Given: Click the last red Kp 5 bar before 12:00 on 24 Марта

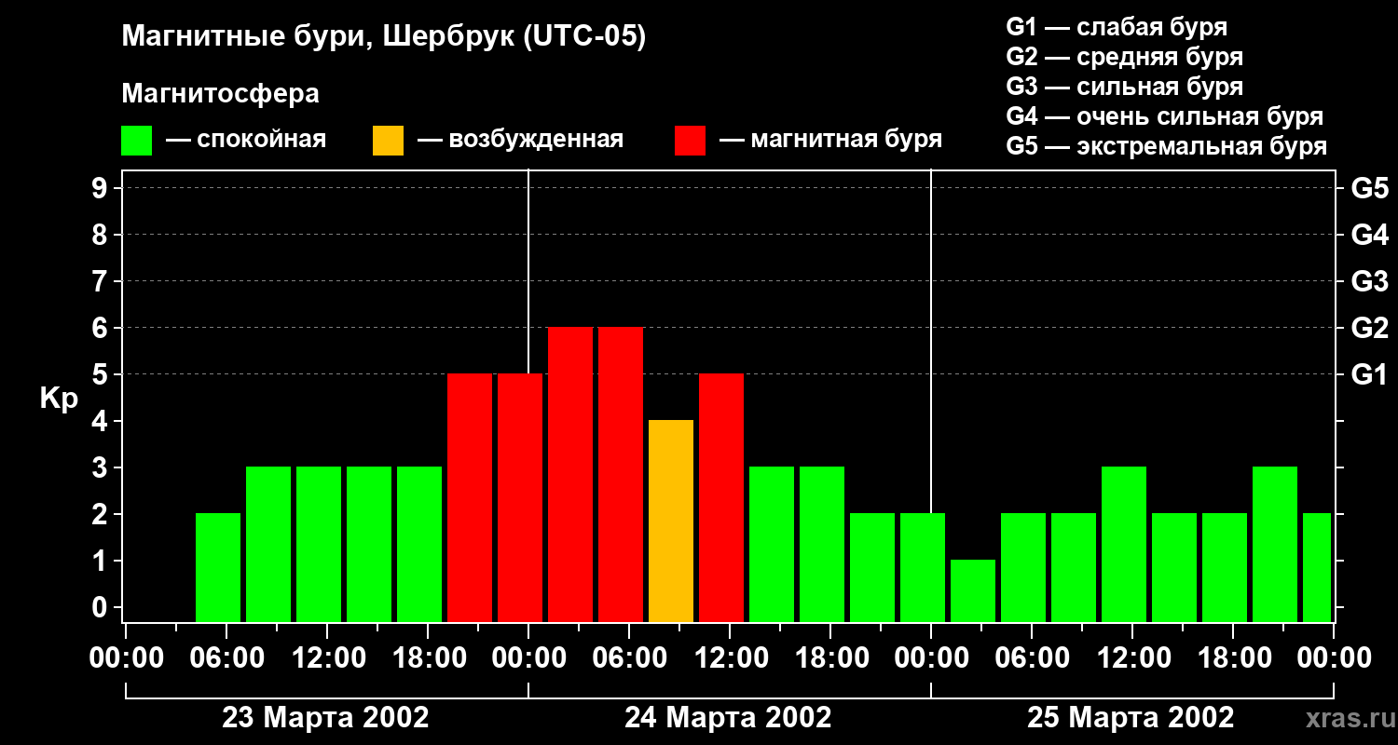Looking at the screenshot, I should [721, 497].
